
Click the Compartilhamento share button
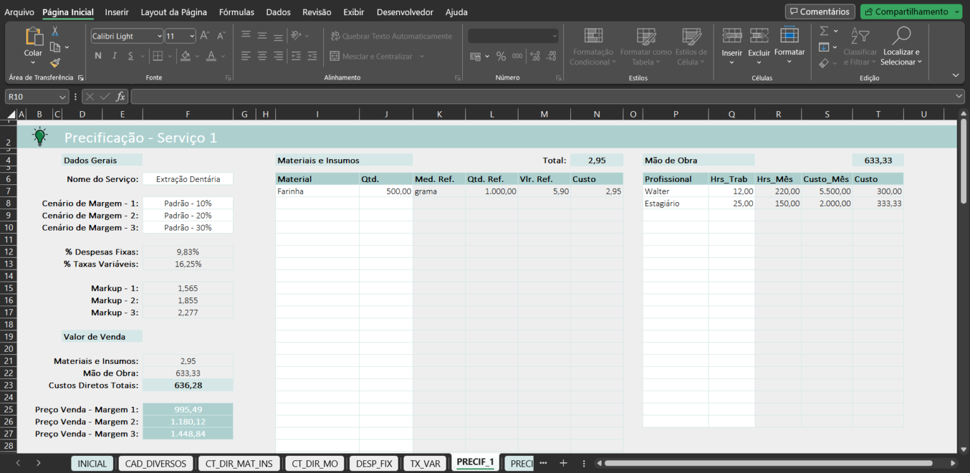tap(906, 11)
